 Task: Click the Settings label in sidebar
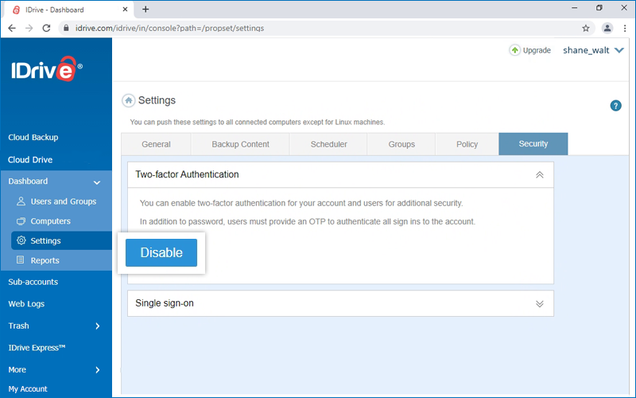coord(45,241)
